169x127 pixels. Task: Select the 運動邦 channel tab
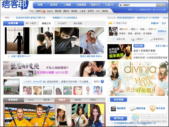coord(62,100)
